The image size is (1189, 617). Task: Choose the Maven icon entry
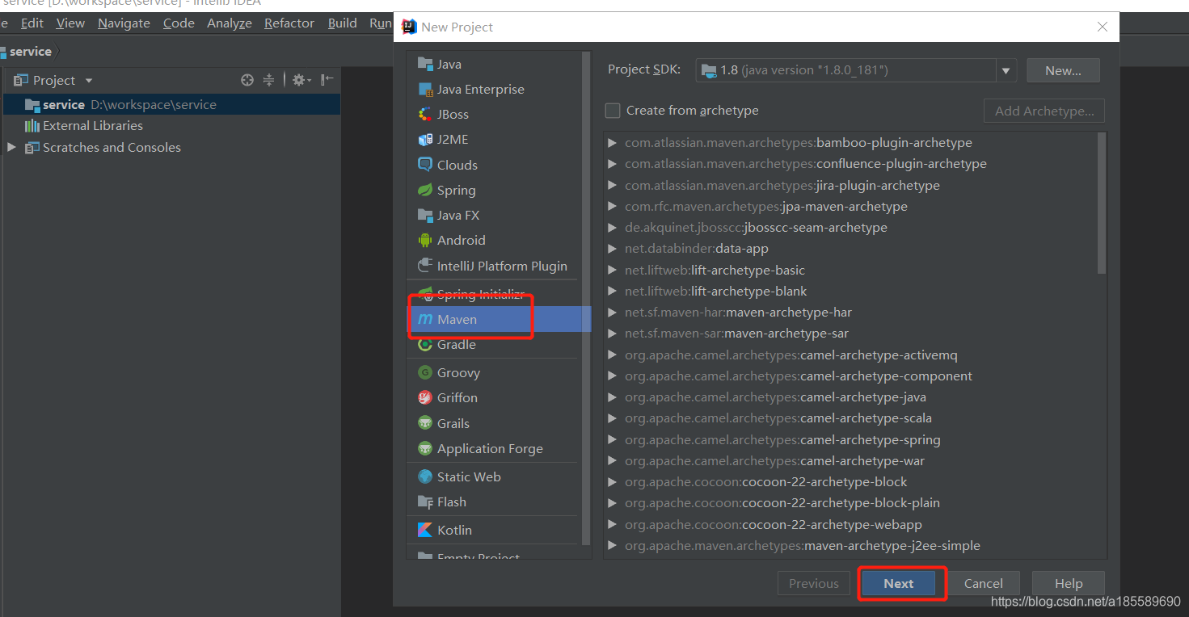[425, 319]
